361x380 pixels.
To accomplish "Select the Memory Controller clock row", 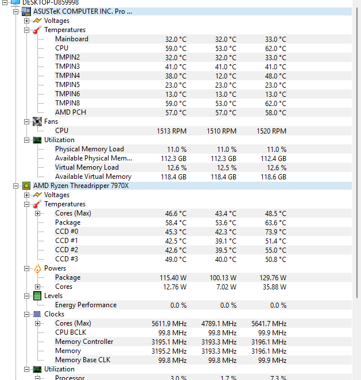I will coord(84,342).
